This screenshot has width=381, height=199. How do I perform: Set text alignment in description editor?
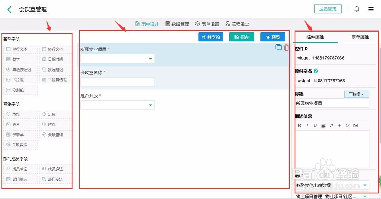click(323, 126)
